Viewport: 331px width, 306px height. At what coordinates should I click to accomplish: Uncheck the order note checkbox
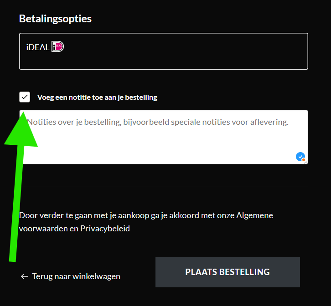click(x=25, y=97)
